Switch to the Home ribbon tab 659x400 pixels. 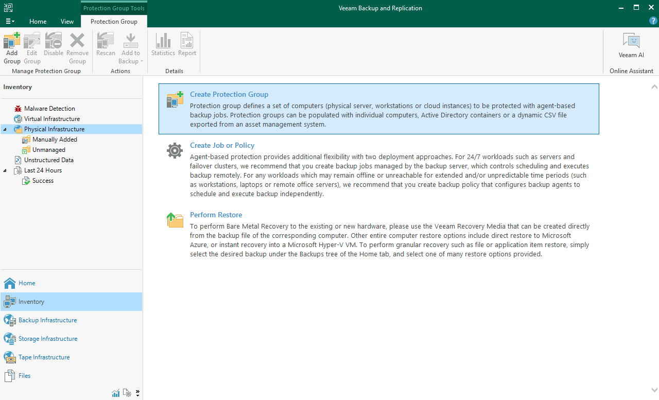tap(38, 22)
